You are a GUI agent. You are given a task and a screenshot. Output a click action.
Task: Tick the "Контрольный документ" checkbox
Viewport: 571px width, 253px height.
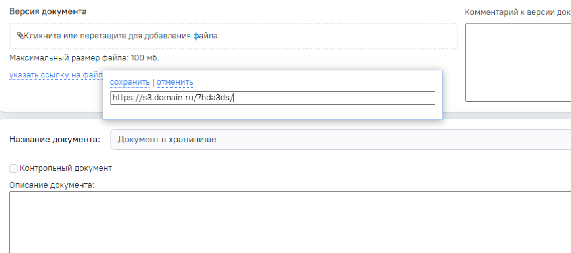(13, 168)
